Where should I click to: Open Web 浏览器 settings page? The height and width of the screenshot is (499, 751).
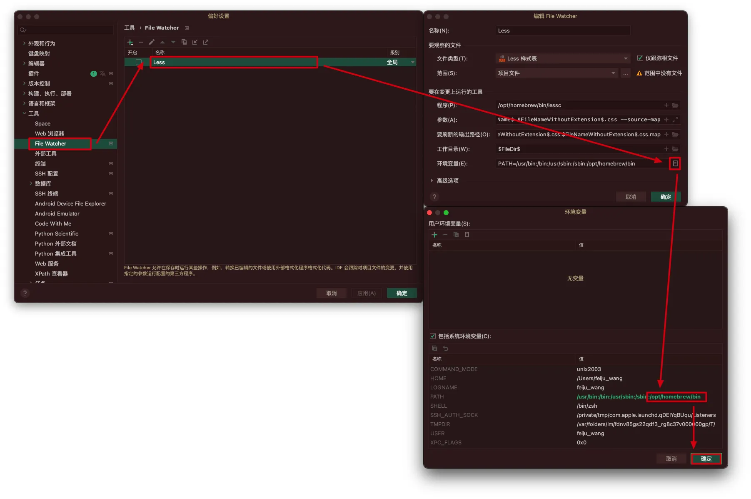50,133
